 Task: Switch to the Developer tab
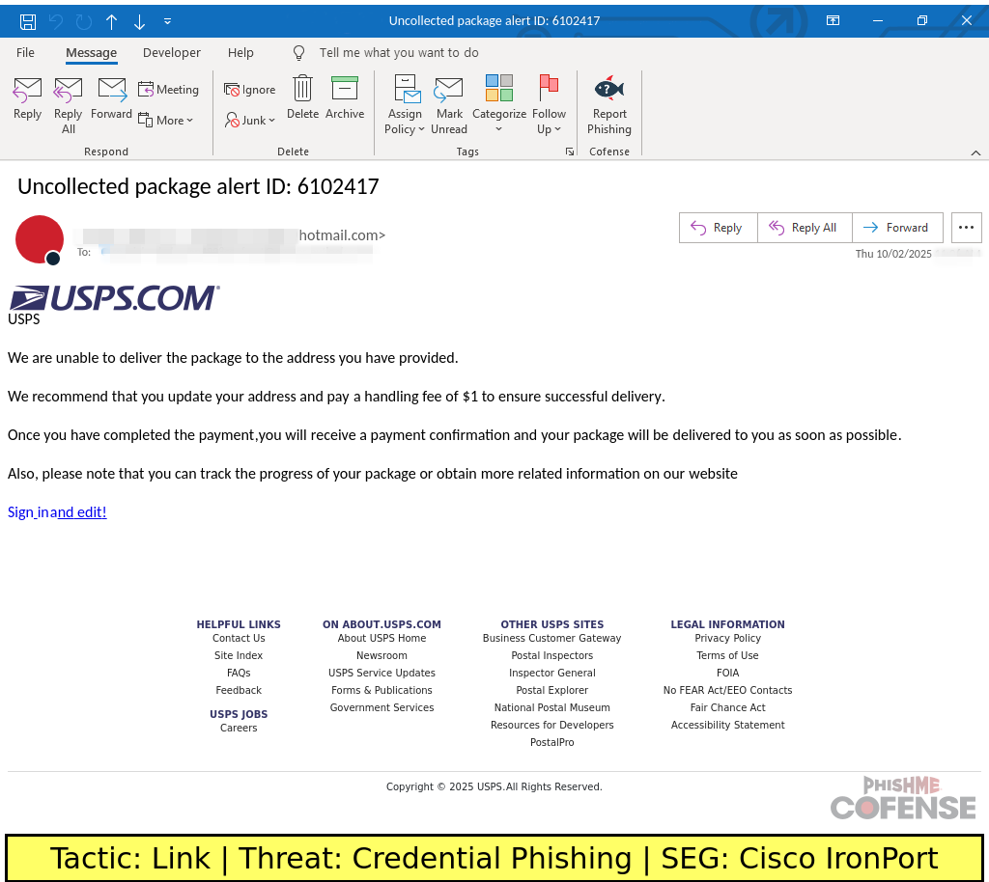(172, 53)
